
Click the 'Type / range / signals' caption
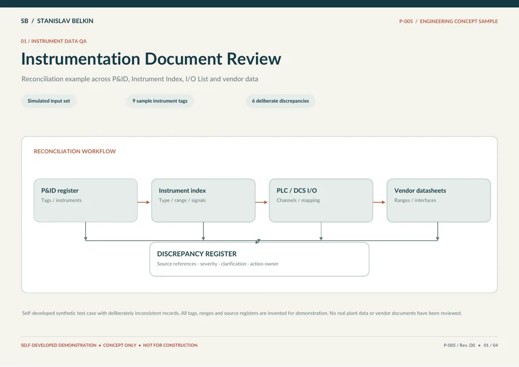coord(182,200)
